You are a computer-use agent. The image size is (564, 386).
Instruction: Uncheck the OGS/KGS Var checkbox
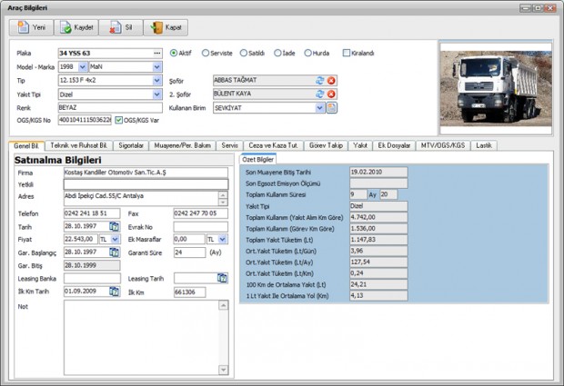tap(118, 120)
